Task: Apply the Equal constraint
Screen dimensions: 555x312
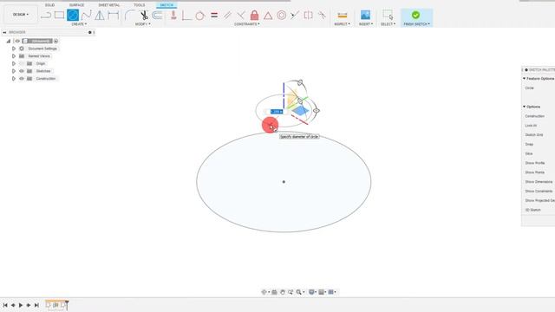Action: coord(214,16)
